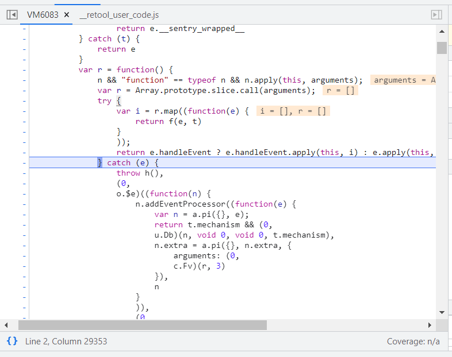Viewport: 452px width, 357px height.
Task: Click the highlighted '} catch (e) {' line
Action: 232,162
